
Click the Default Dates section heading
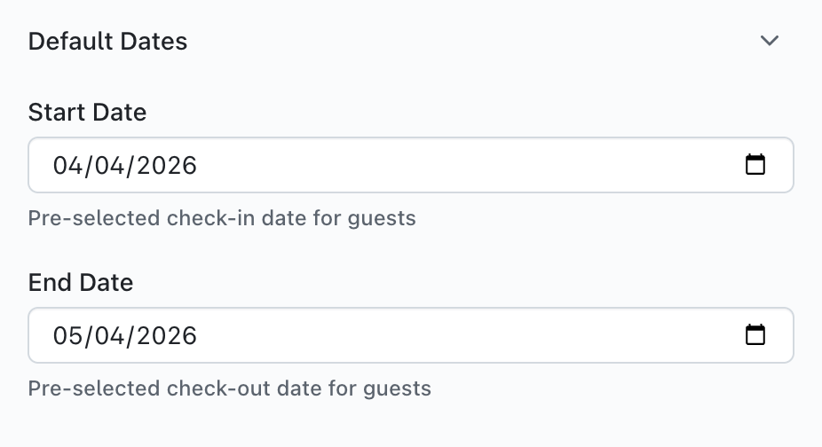[x=107, y=41]
